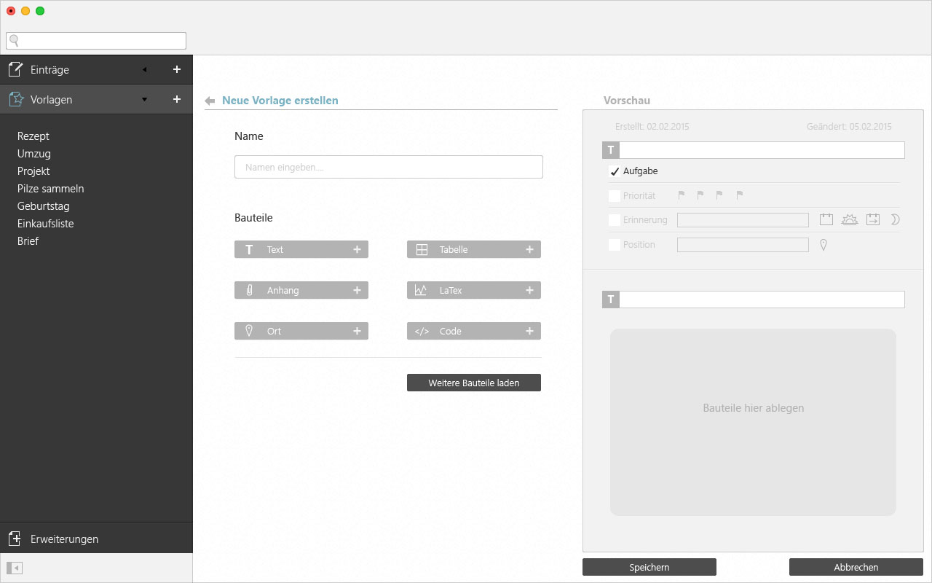Click the first priority flag icon

(x=682, y=195)
